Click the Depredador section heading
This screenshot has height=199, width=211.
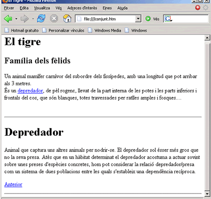34,132
